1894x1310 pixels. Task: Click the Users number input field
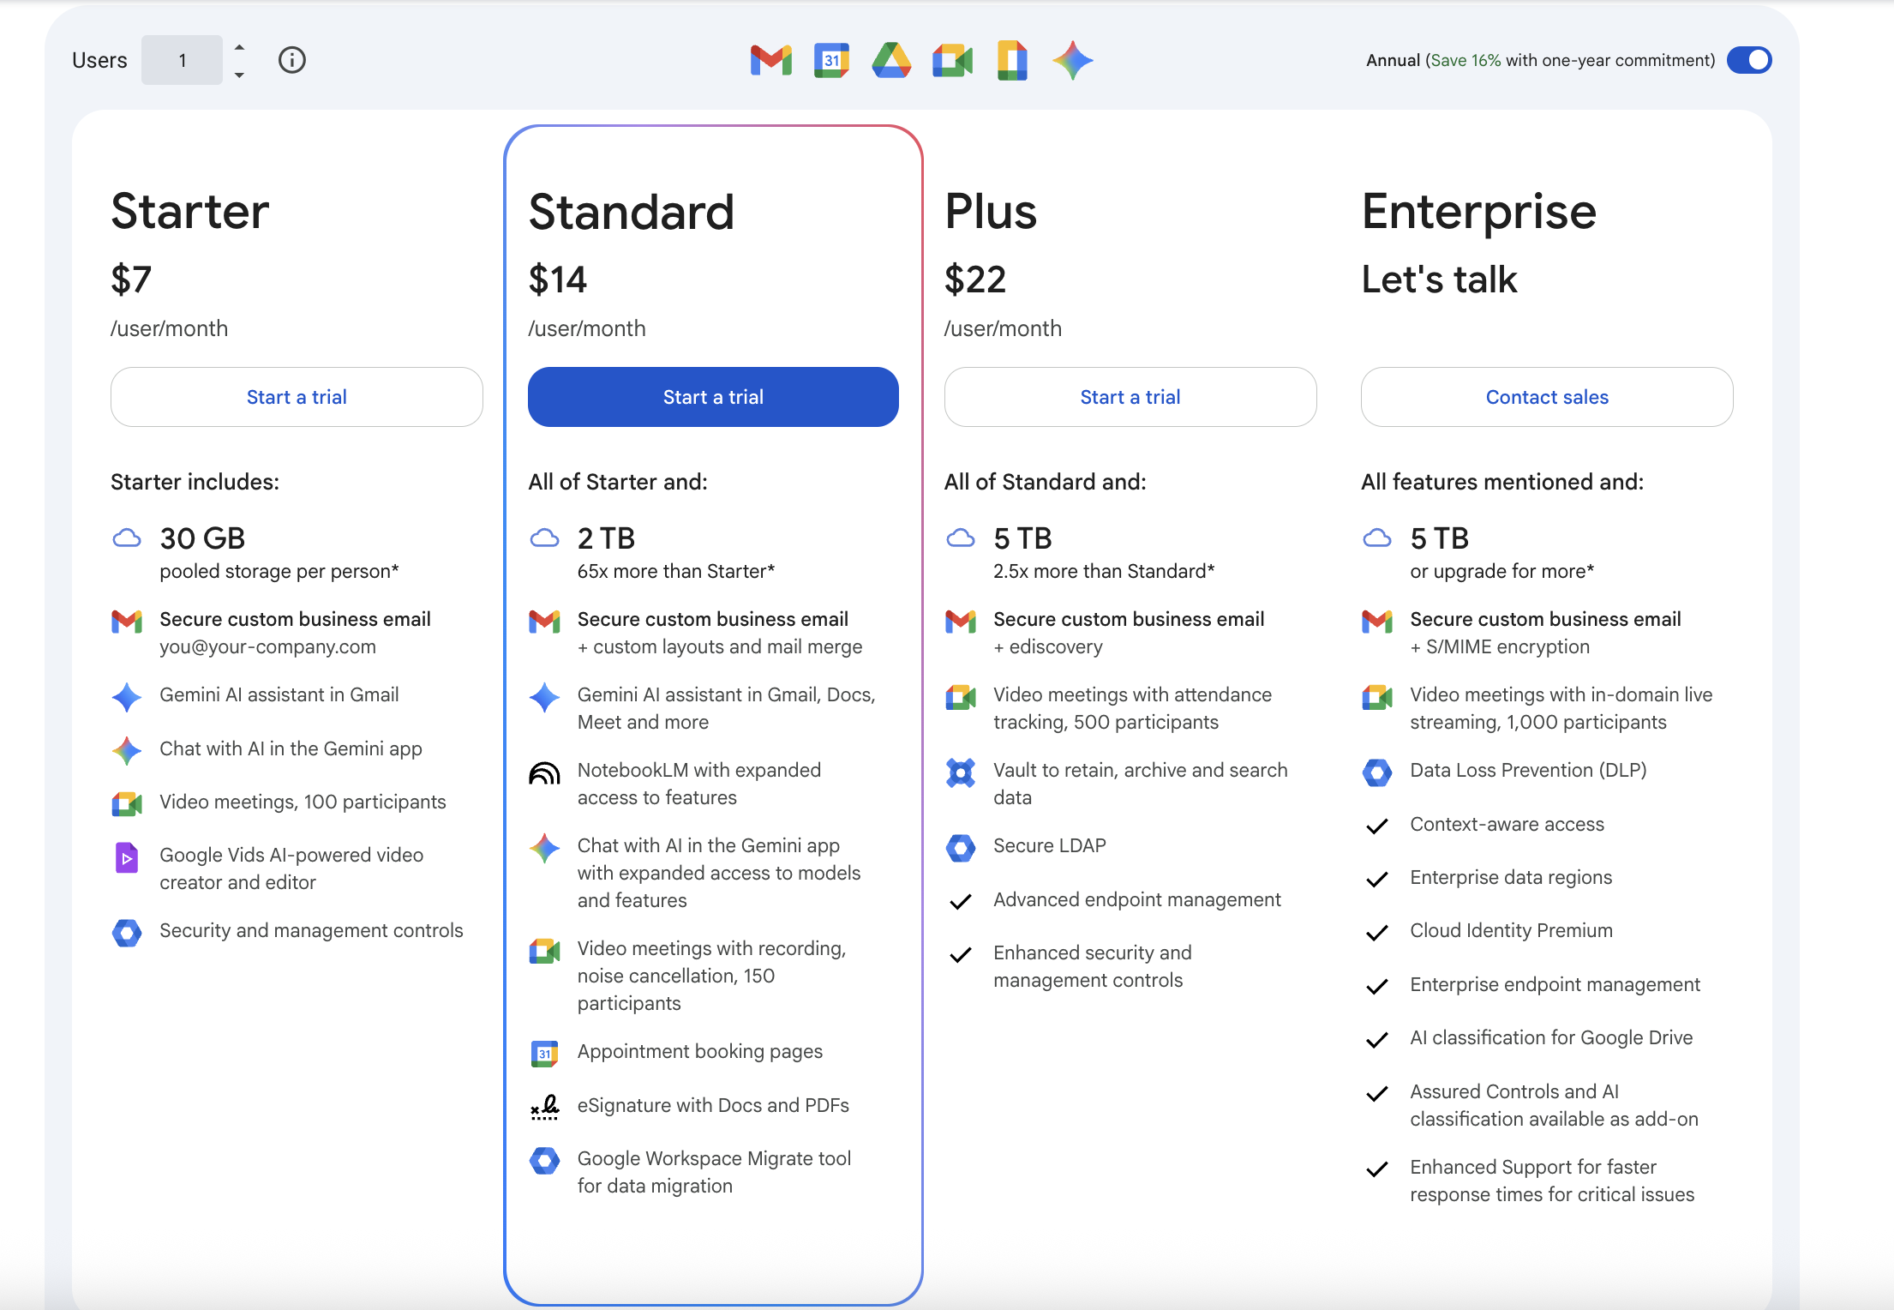(182, 60)
